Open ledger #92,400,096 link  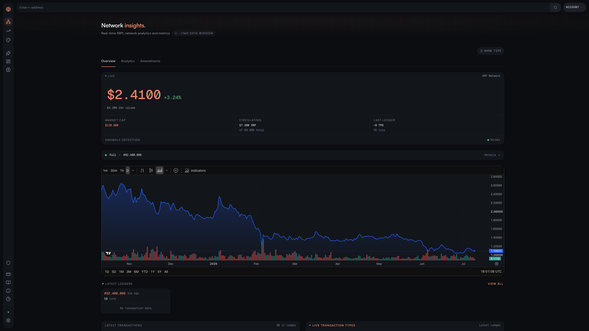click(x=115, y=293)
